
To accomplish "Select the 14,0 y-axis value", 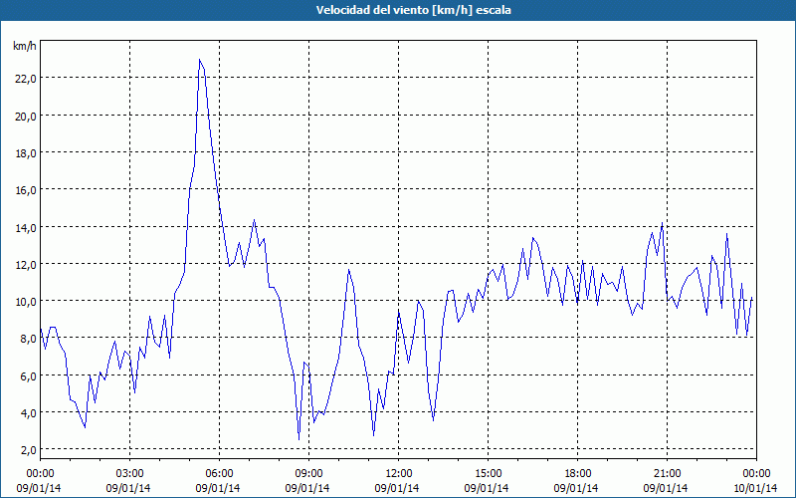I will 26,228.
